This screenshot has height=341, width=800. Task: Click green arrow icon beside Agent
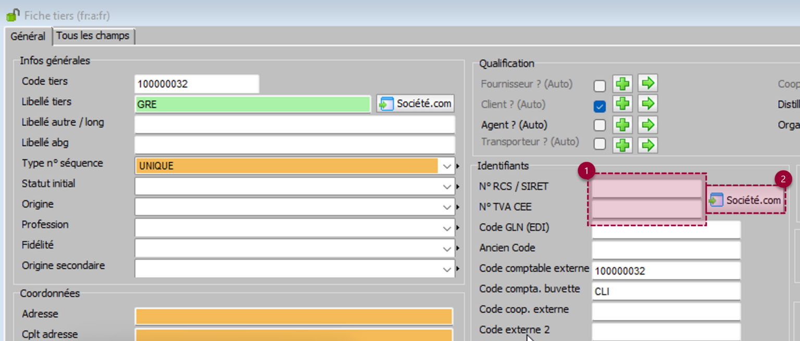[647, 125]
